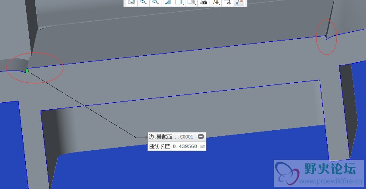Open the datum display filters dropdown
This screenshot has height=189, width=366.
216,2
